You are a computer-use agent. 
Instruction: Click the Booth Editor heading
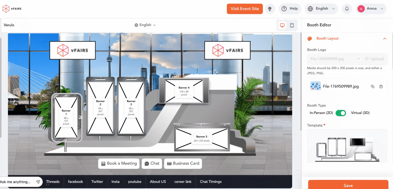pos(319,25)
